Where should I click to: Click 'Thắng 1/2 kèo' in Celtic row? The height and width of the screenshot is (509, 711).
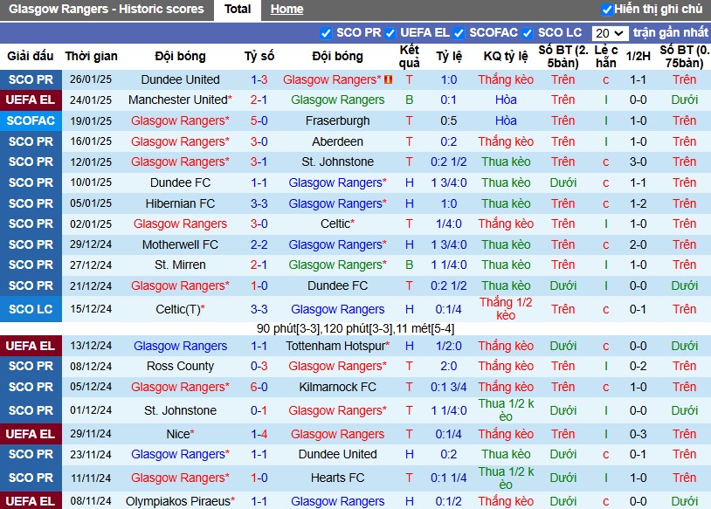506,309
